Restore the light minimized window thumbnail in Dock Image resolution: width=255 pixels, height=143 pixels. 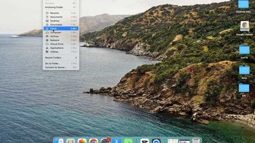point(173,141)
